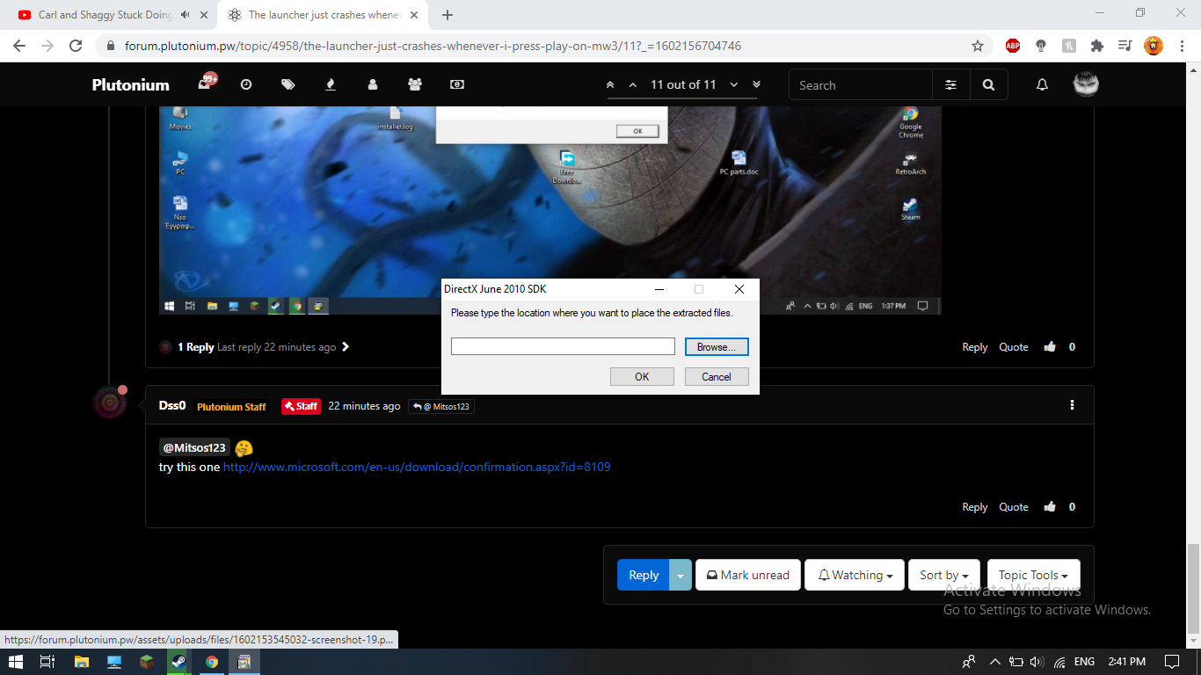Image resolution: width=1201 pixels, height=675 pixels.
Task: Jump to first post with double-up chevron
Action: tap(611, 84)
